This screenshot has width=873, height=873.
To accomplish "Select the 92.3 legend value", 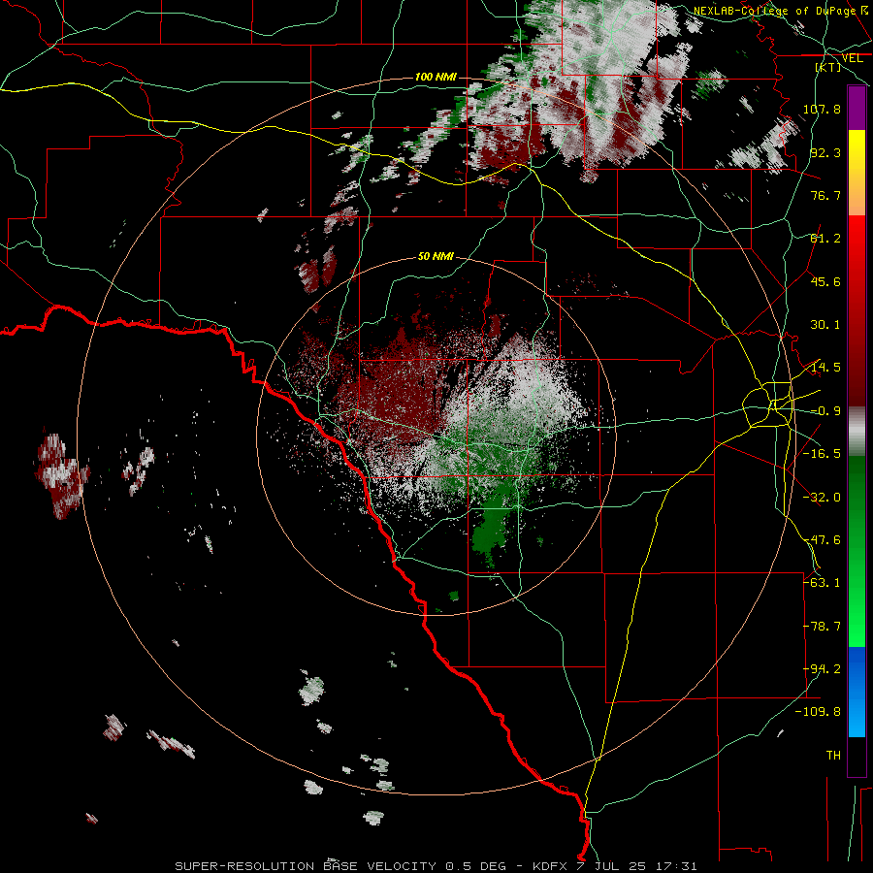I will [825, 152].
